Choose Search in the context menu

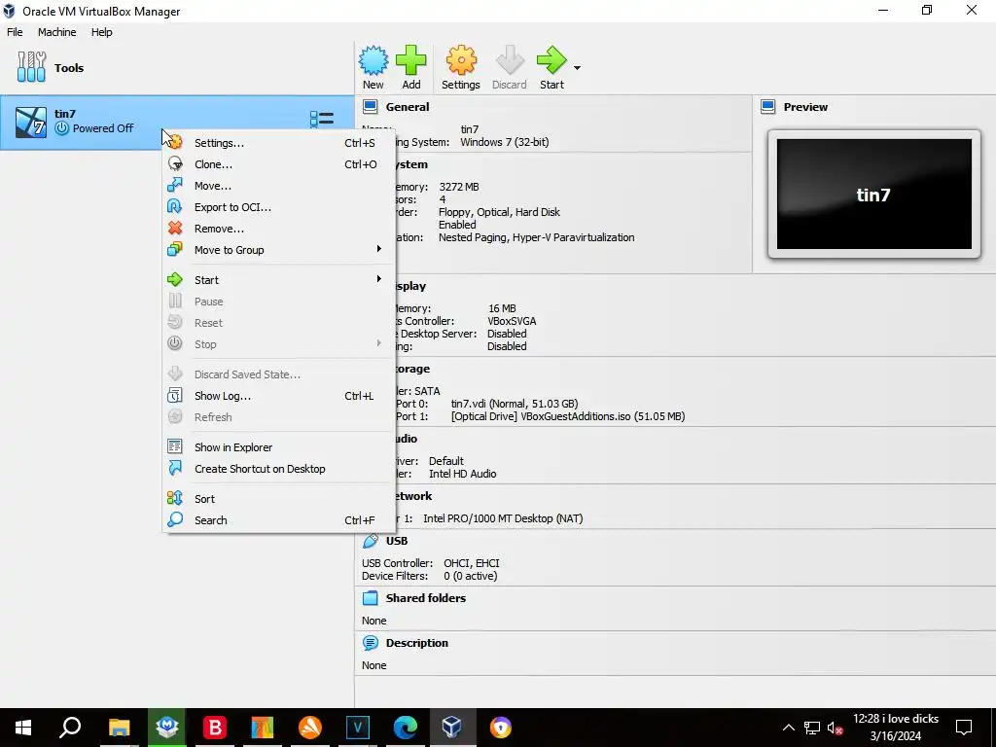click(279, 520)
